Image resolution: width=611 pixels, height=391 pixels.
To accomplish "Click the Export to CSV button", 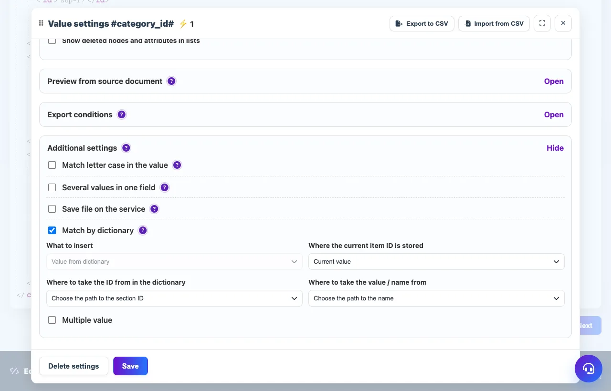I will [x=422, y=23].
